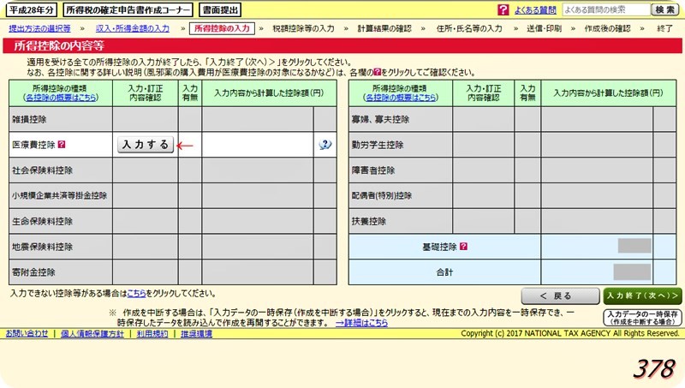
Task: Click the 生命保険料控除 row label
Action: [x=42, y=221]
